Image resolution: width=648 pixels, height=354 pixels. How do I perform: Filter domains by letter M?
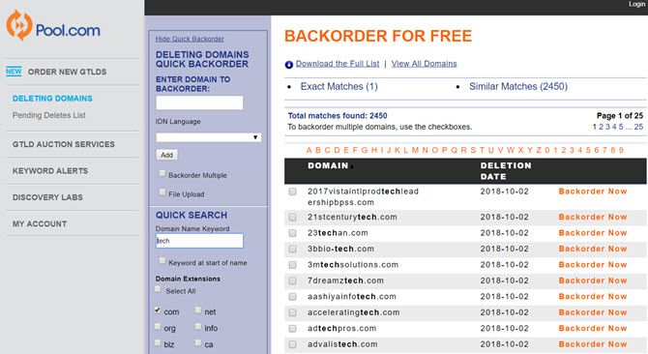[415, 150]
